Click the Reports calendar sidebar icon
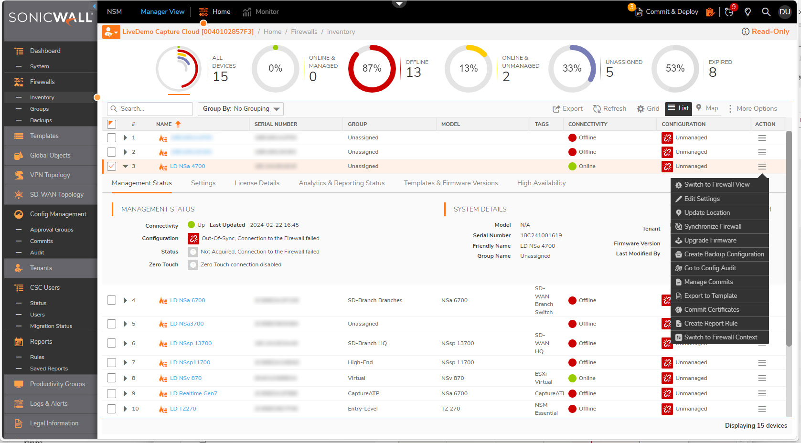This screenshot has height=443, width=801. pos(19,342)
